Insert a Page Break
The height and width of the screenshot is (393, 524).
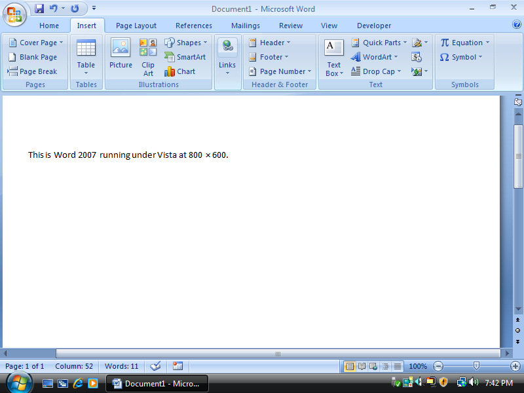click(32, 71)
